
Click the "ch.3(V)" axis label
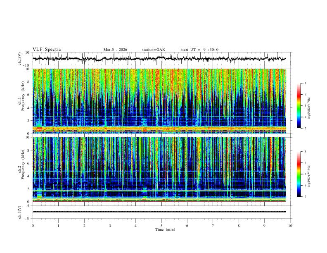pos(20,212)
